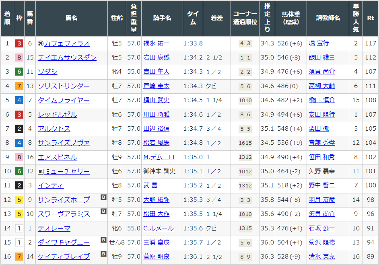Open trainer 橋口 慎介 profile
This screenshot has width=379, height=265.
[322, 100]
